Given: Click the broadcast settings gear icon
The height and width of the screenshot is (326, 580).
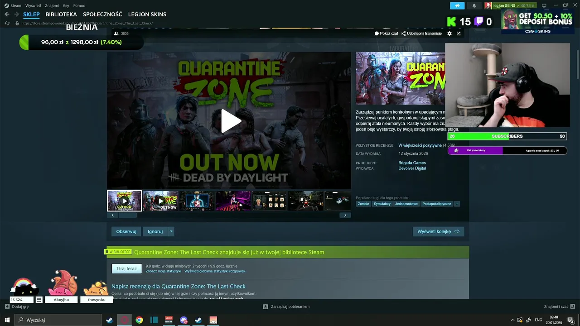Looking at the screenshot, I should [x=449, y=34].
